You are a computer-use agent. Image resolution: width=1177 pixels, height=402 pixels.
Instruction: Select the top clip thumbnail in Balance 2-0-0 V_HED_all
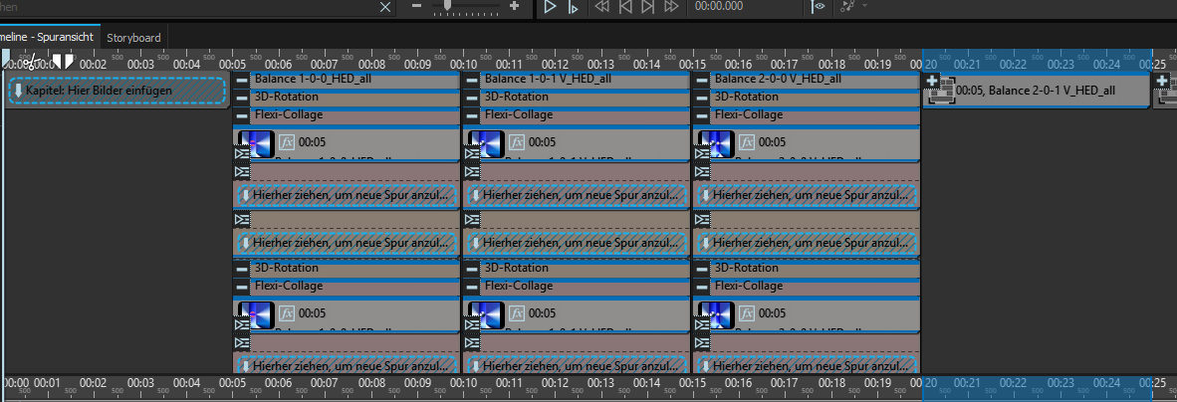pos(718,144)
